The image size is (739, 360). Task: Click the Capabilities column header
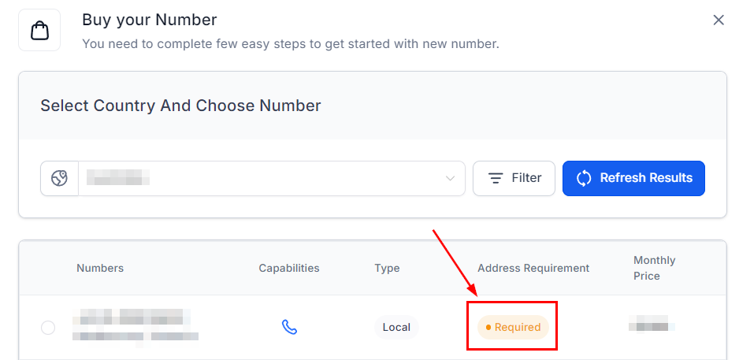point(289,268)
